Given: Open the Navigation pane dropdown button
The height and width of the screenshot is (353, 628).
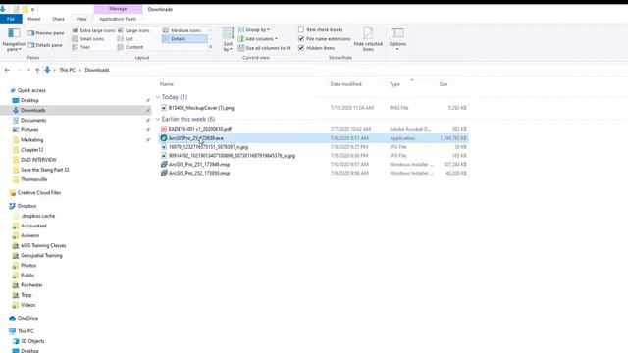Looking at the screenshot, I should tap(14, 39).
